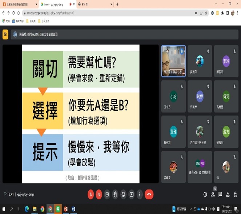Open the Windows notification center
Viewport: 241px width, 214px height.
236,209
